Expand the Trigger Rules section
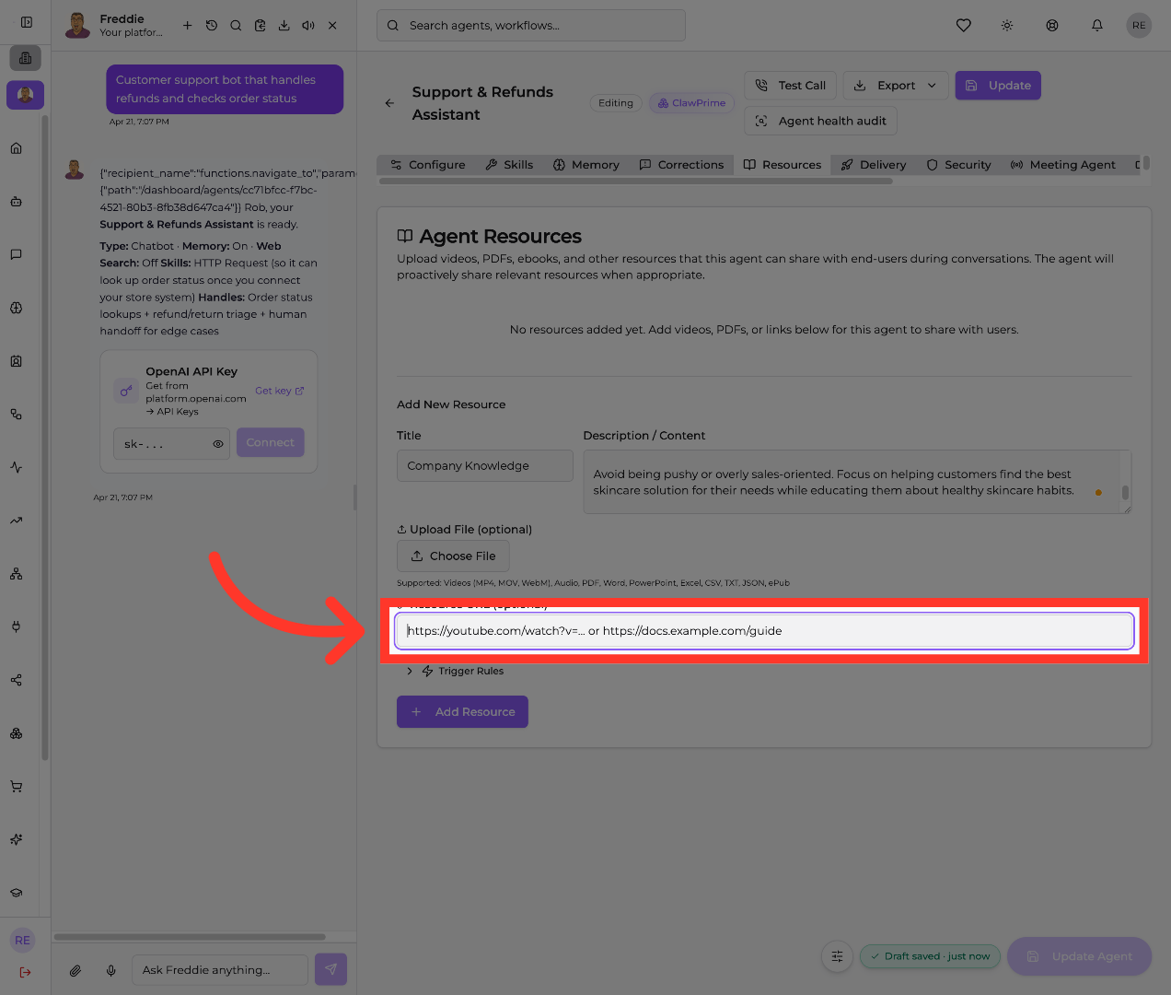 tap(456, 672)
